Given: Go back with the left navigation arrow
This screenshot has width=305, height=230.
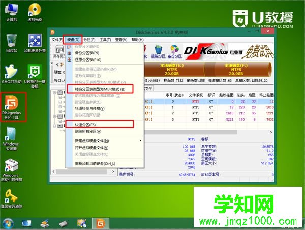Looking at the screenshot, I should tap(57, 64).
